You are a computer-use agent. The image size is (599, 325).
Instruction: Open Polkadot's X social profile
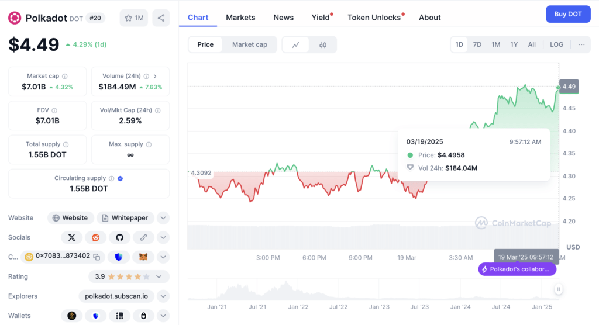point(72,237)
